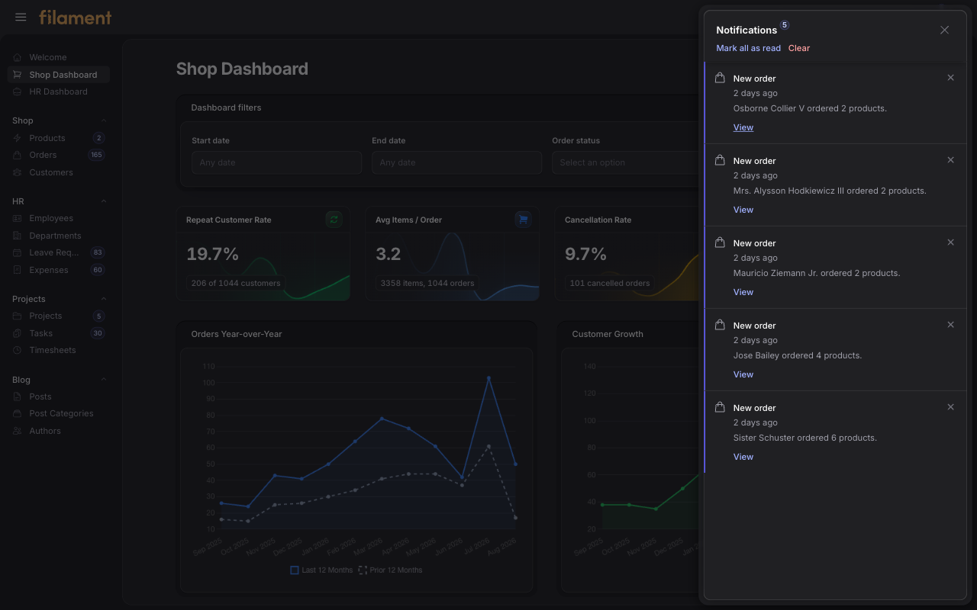Dismiss Osborne Collier V order notification
977x610 pixels.
click(950, 78)
